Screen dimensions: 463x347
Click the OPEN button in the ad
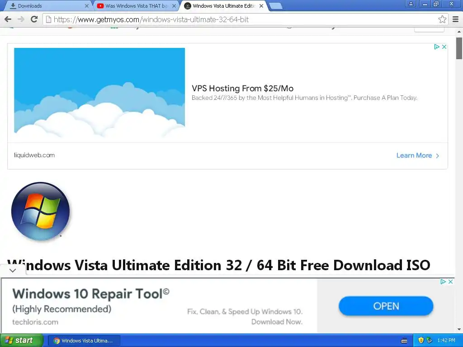coord(386,306)
